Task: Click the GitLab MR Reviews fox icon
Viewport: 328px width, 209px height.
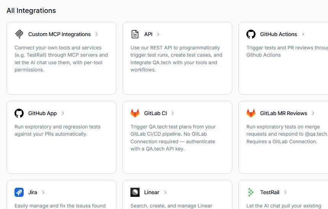Action: pyautogui.click(x=251, y=113)
